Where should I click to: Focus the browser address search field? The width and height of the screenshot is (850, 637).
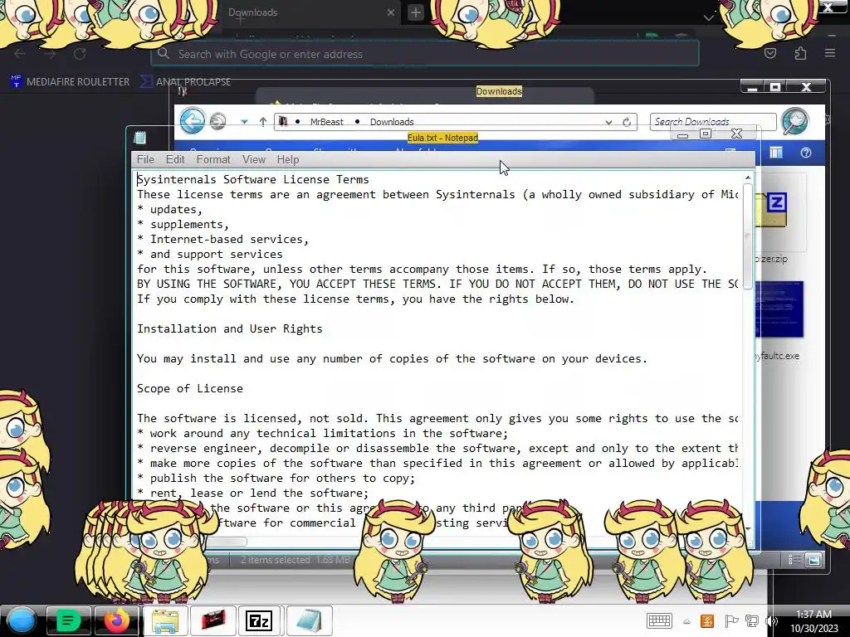click(425, 54)
